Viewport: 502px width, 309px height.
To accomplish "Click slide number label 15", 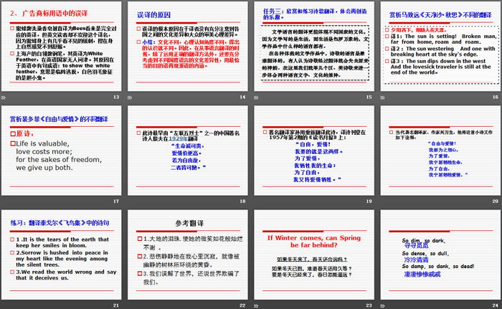I will [369, 97].
